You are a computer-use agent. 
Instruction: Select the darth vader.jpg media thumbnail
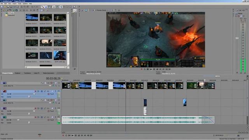[x=60, y=55]
